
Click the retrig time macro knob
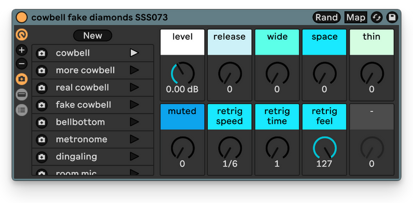(277, 148)
